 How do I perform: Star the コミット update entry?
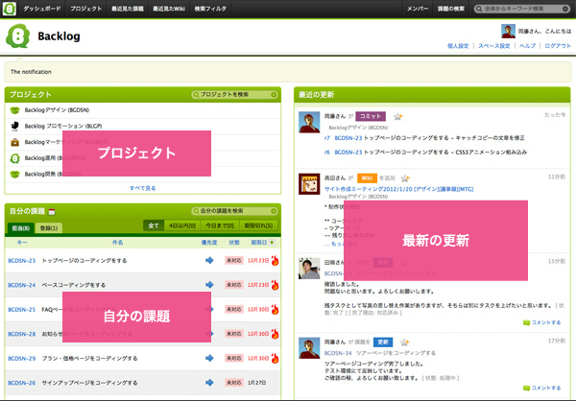click(x=397, y=117)
